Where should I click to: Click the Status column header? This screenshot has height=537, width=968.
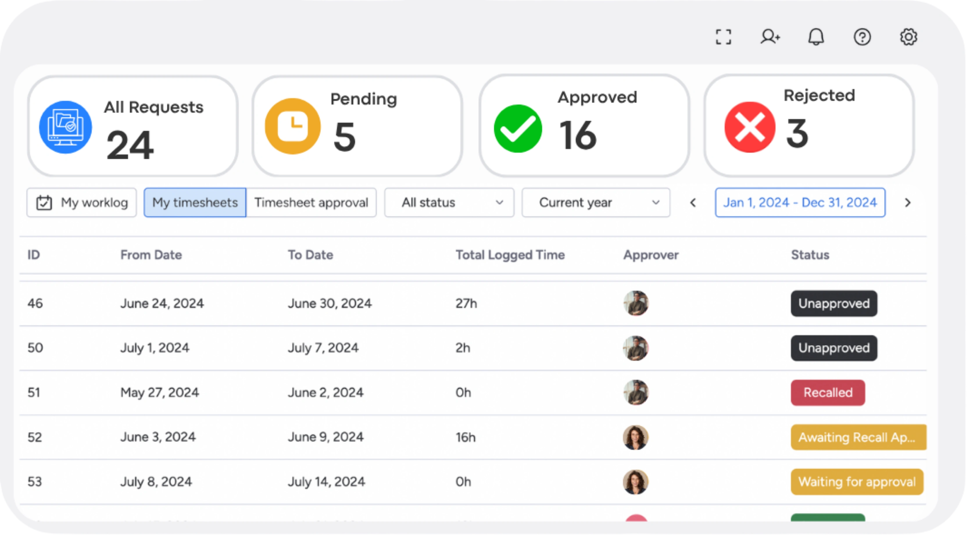(x=810, y=255)
